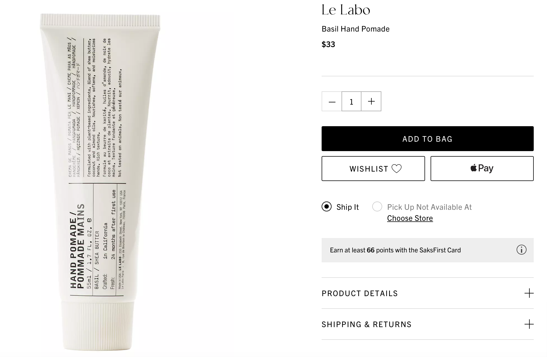
Task: Click the heart icon in Wishlist
Action: [x=397, y=169]
